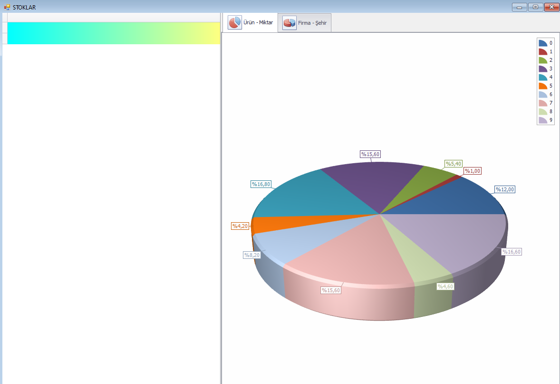Click the %16,60 pie label
The width and height of the screenshot is (560, 384).
click(512, 252)
